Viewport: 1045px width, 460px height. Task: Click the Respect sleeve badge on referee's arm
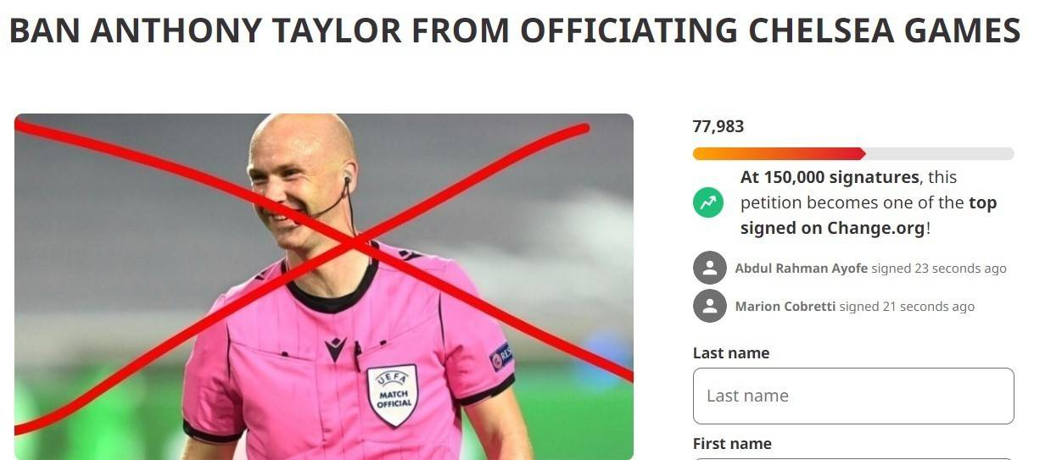(x=501, y=356)
